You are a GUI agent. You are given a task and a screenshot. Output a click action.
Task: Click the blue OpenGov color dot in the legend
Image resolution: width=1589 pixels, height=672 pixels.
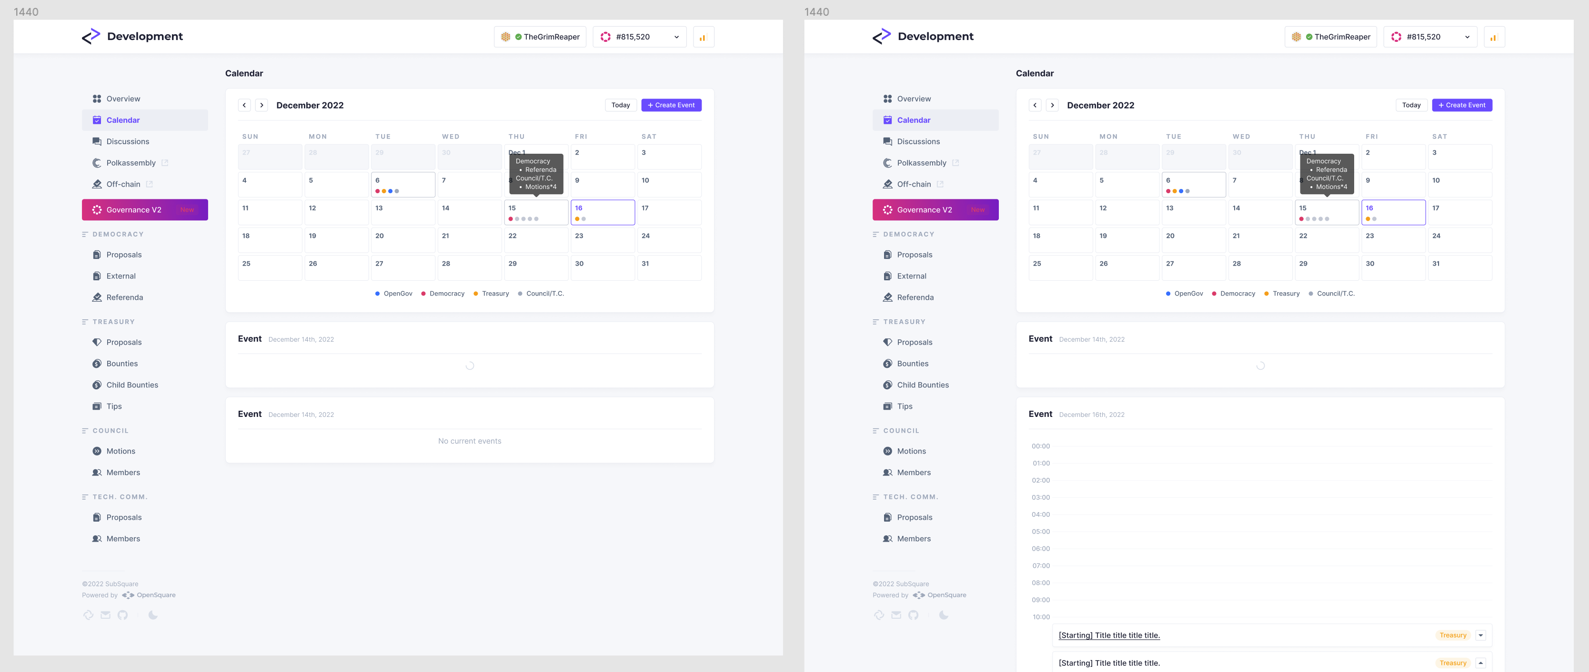tap(378, 294)
